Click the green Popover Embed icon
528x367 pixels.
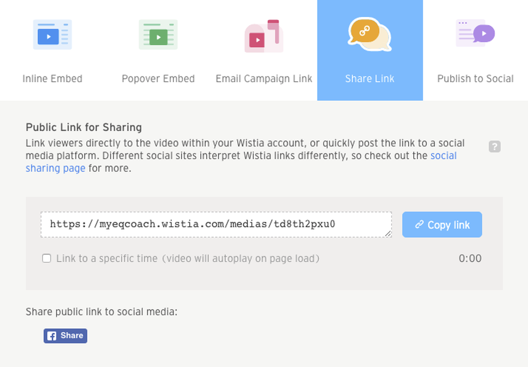(158, 34)
